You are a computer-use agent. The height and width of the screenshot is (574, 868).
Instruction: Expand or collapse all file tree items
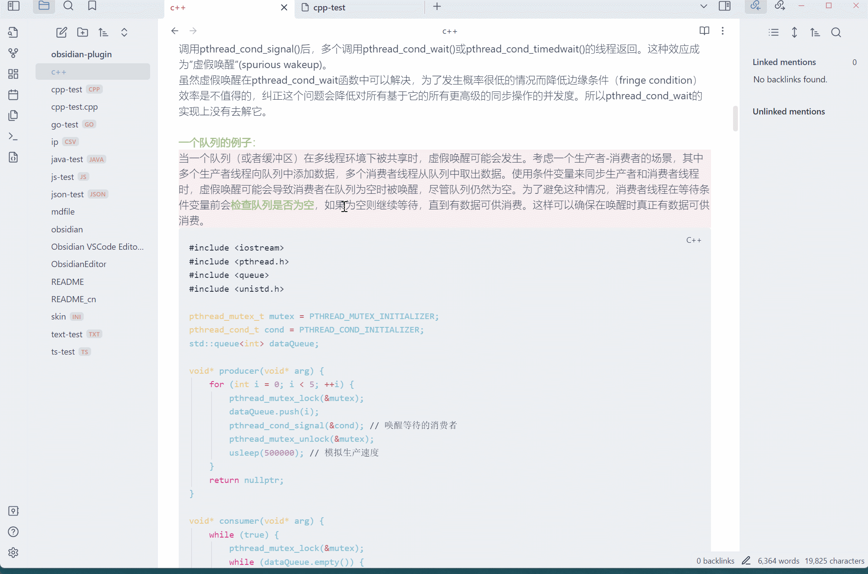pyautogui.click(x=124, y=33)
